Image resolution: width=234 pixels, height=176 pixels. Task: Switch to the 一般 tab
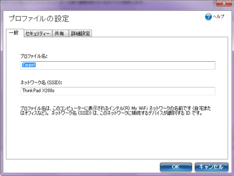[15, 33]
